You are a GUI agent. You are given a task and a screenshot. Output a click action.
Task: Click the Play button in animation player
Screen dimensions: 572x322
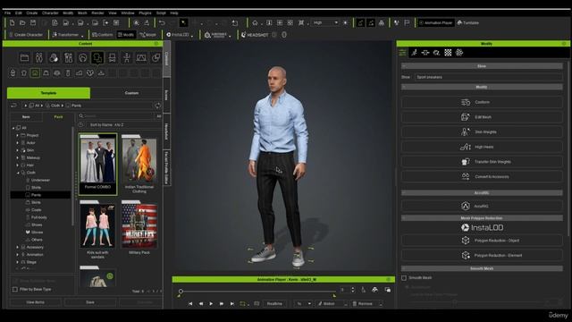[x=211, y=304]
